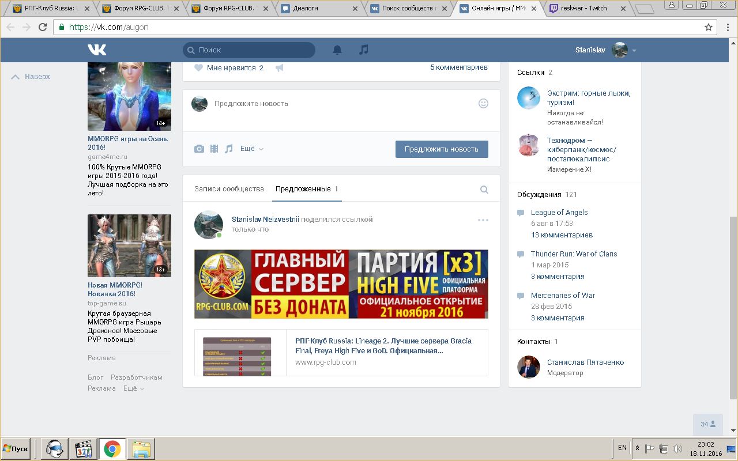The height and width of the screenshot is (461, 738).
Task: Open the Реклама link below the ads
Action: [101, 358]
